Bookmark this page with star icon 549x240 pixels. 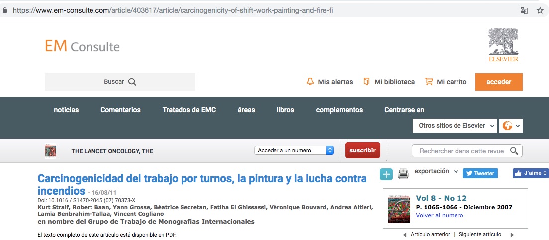(540, 10)
